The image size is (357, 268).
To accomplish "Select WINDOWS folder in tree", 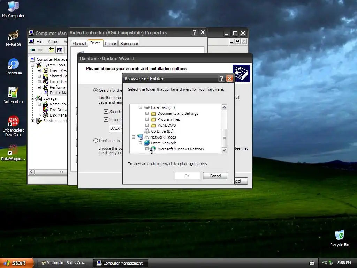I will [166, 125].
